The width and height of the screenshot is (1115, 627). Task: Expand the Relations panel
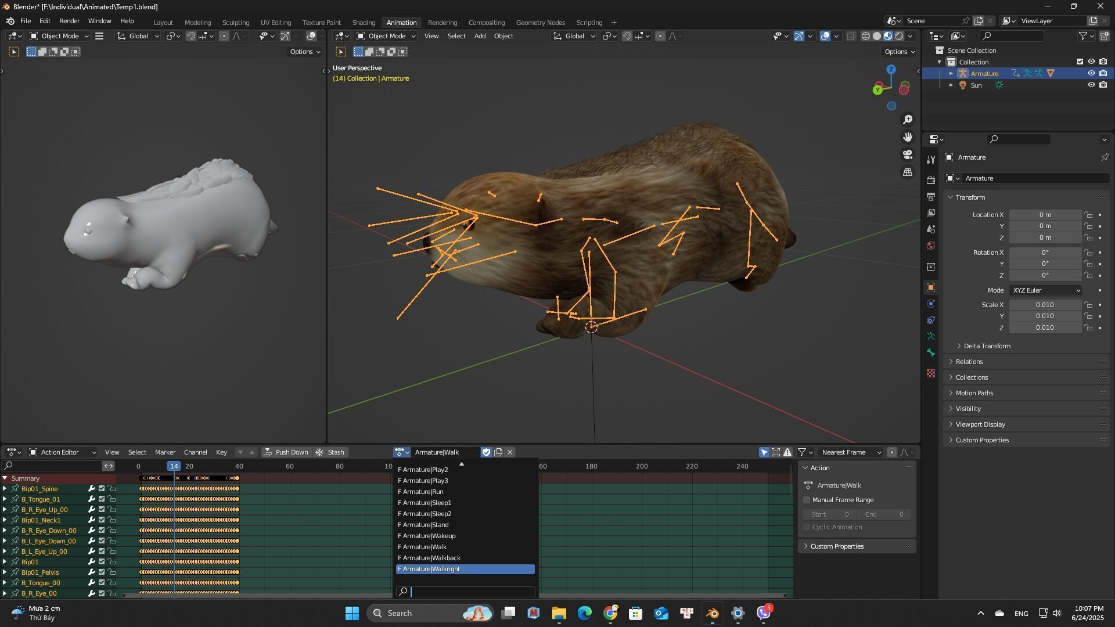1026,362
